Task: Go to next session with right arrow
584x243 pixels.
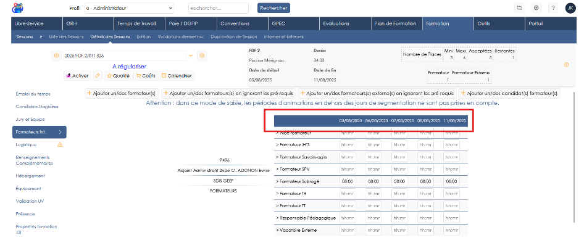Action: [202, 56]
